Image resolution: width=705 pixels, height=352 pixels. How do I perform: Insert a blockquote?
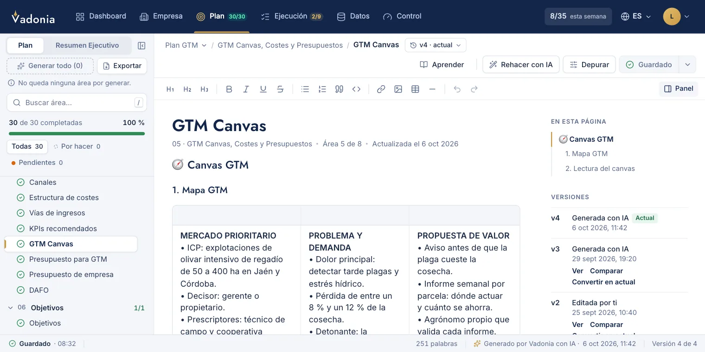click(340, 89)
